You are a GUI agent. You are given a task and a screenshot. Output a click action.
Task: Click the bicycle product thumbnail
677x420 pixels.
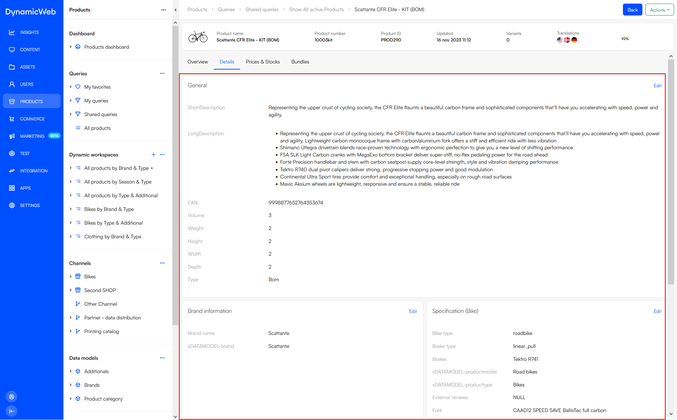coord(198,37)
